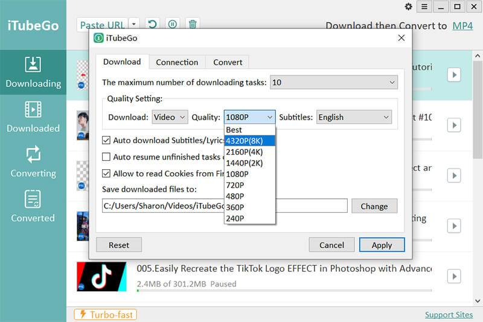
Task: Open the MP4 convert format link
Action: click(x=462, y=26)
